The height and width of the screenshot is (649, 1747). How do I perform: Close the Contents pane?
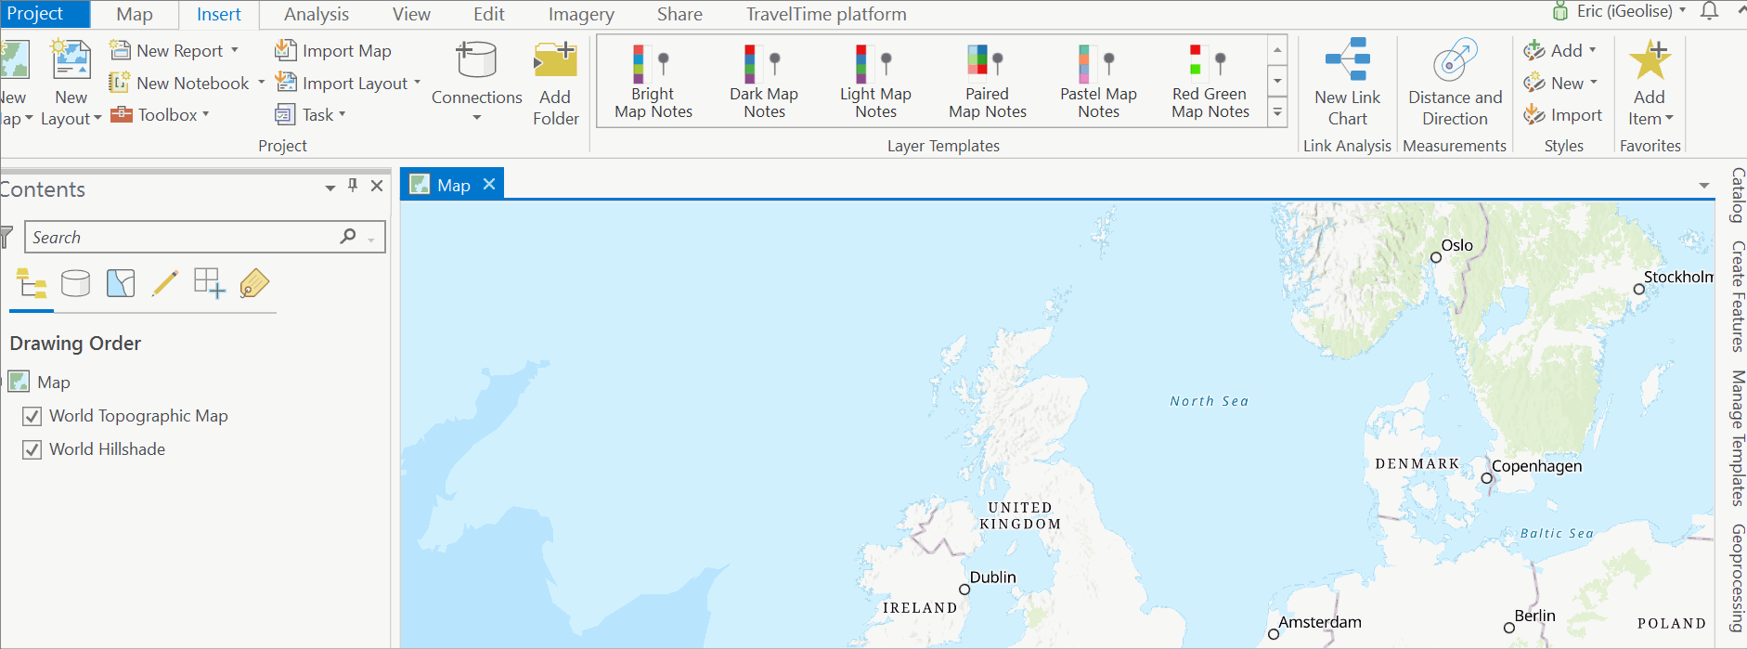point(377,186)
